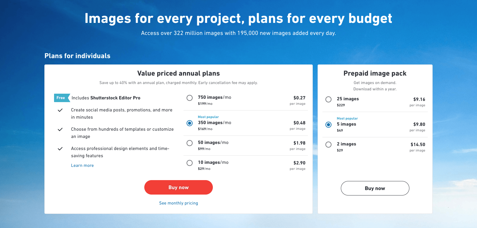Click checkmark beside Access professional design elements
This screenshot has height=228, width=477.
60,149
